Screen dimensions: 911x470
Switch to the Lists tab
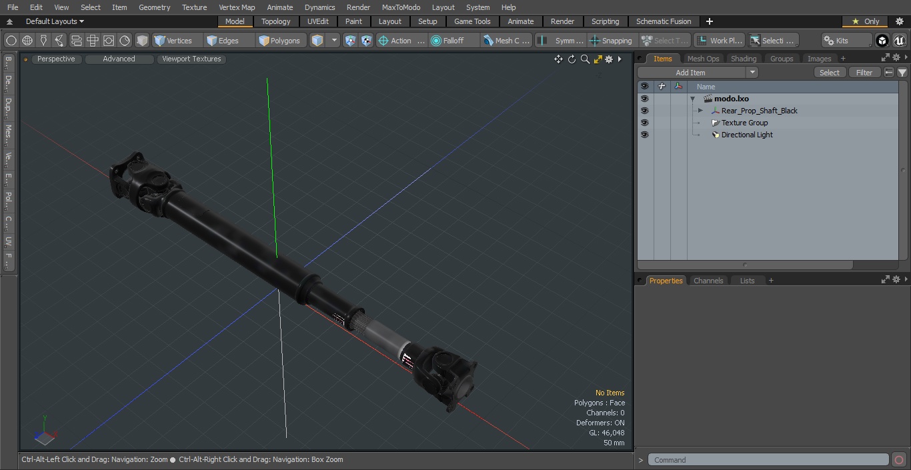pos(747,281)
